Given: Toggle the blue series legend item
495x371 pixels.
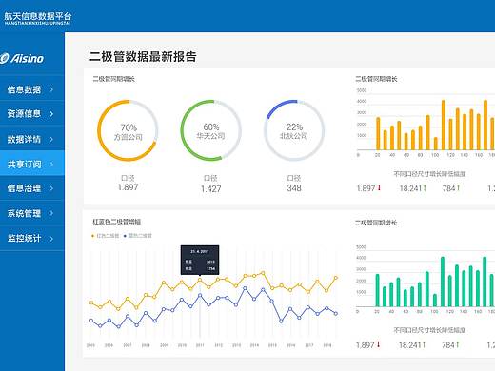Looking at the screenshot, I should tap(138, 236).
